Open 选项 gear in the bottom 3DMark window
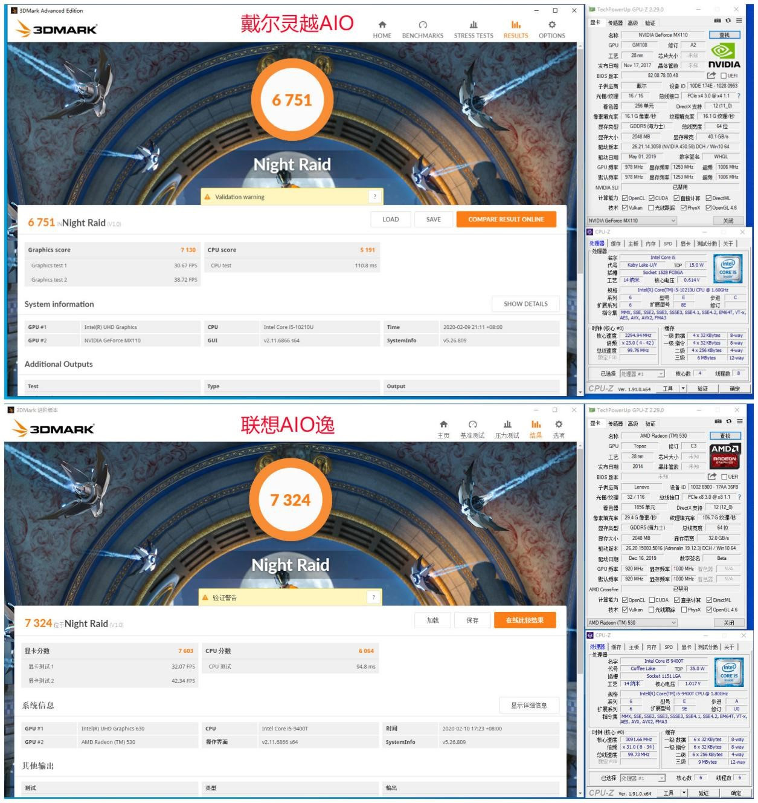758x803 pixels. tap(559, 429)
